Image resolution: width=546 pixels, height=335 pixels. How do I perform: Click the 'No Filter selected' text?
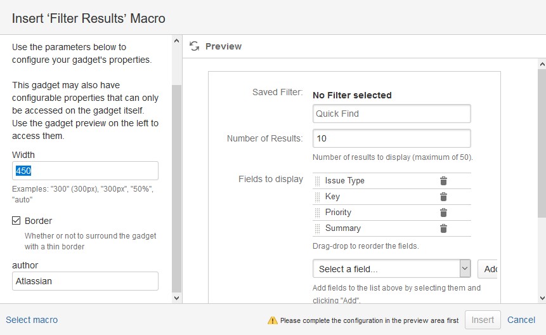(352, 95)
